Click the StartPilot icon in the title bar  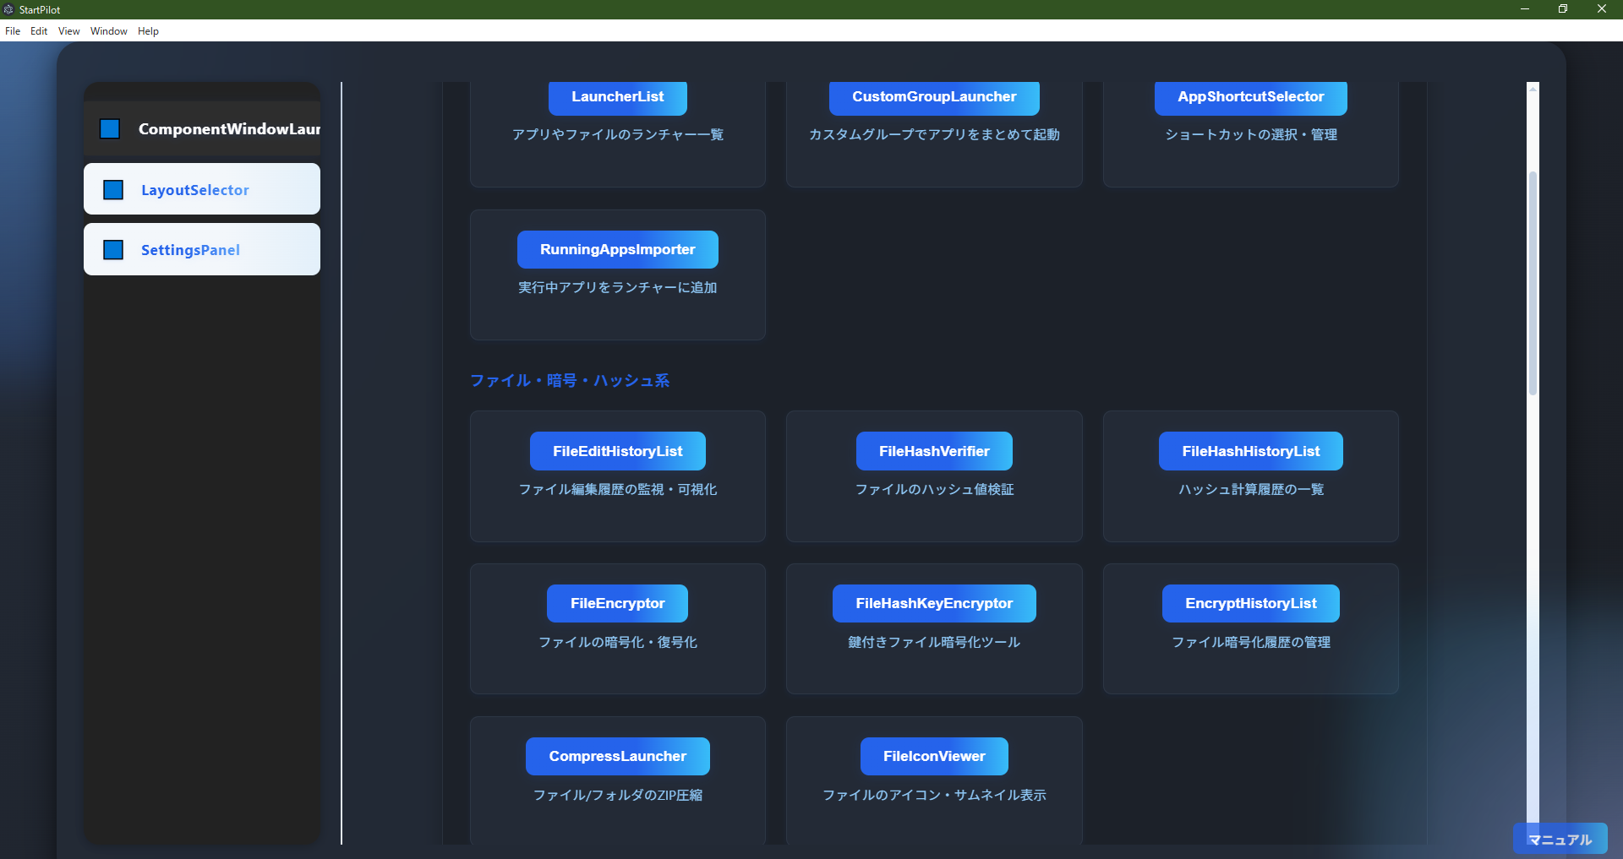coord(9,9)
